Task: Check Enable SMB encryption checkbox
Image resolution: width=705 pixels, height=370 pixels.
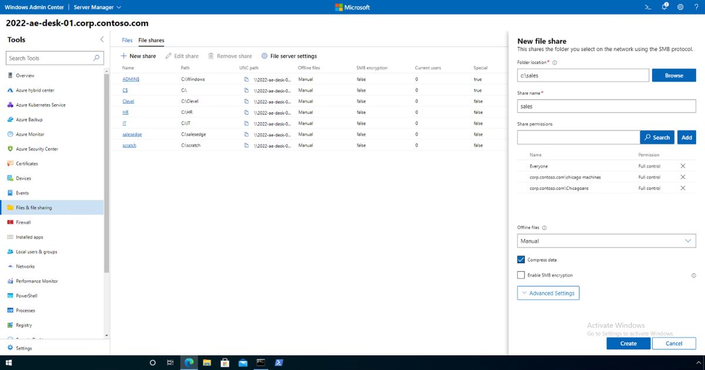Action: [x=521, y=275]
